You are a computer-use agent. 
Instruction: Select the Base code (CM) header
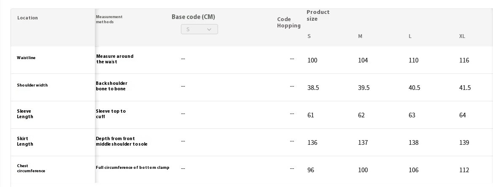click(194, 17)
